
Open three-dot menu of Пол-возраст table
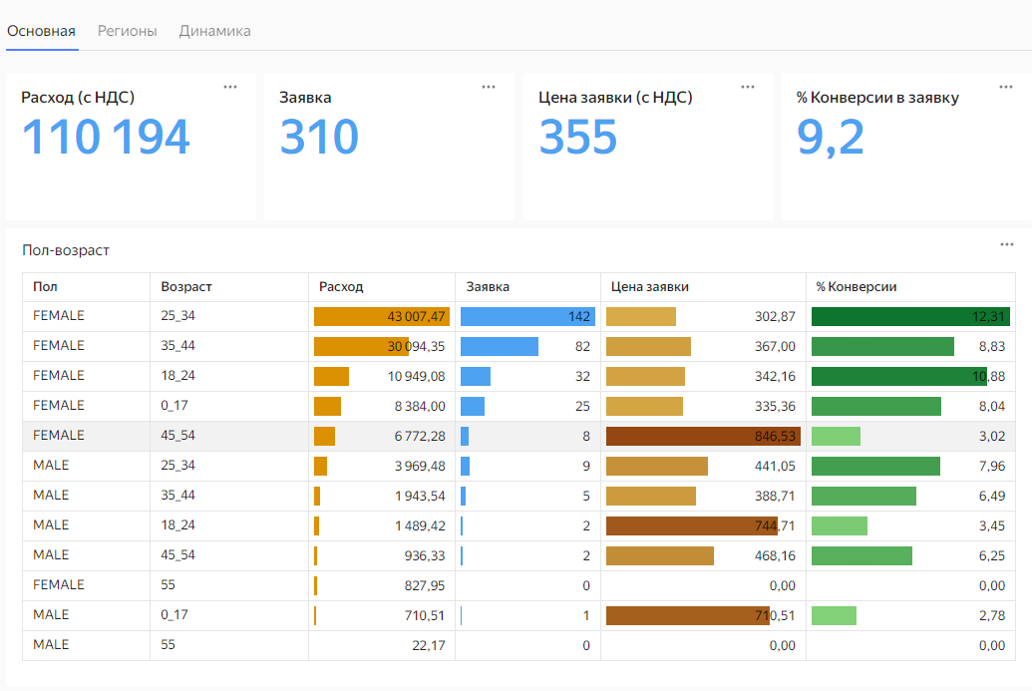coord(1007,244)
